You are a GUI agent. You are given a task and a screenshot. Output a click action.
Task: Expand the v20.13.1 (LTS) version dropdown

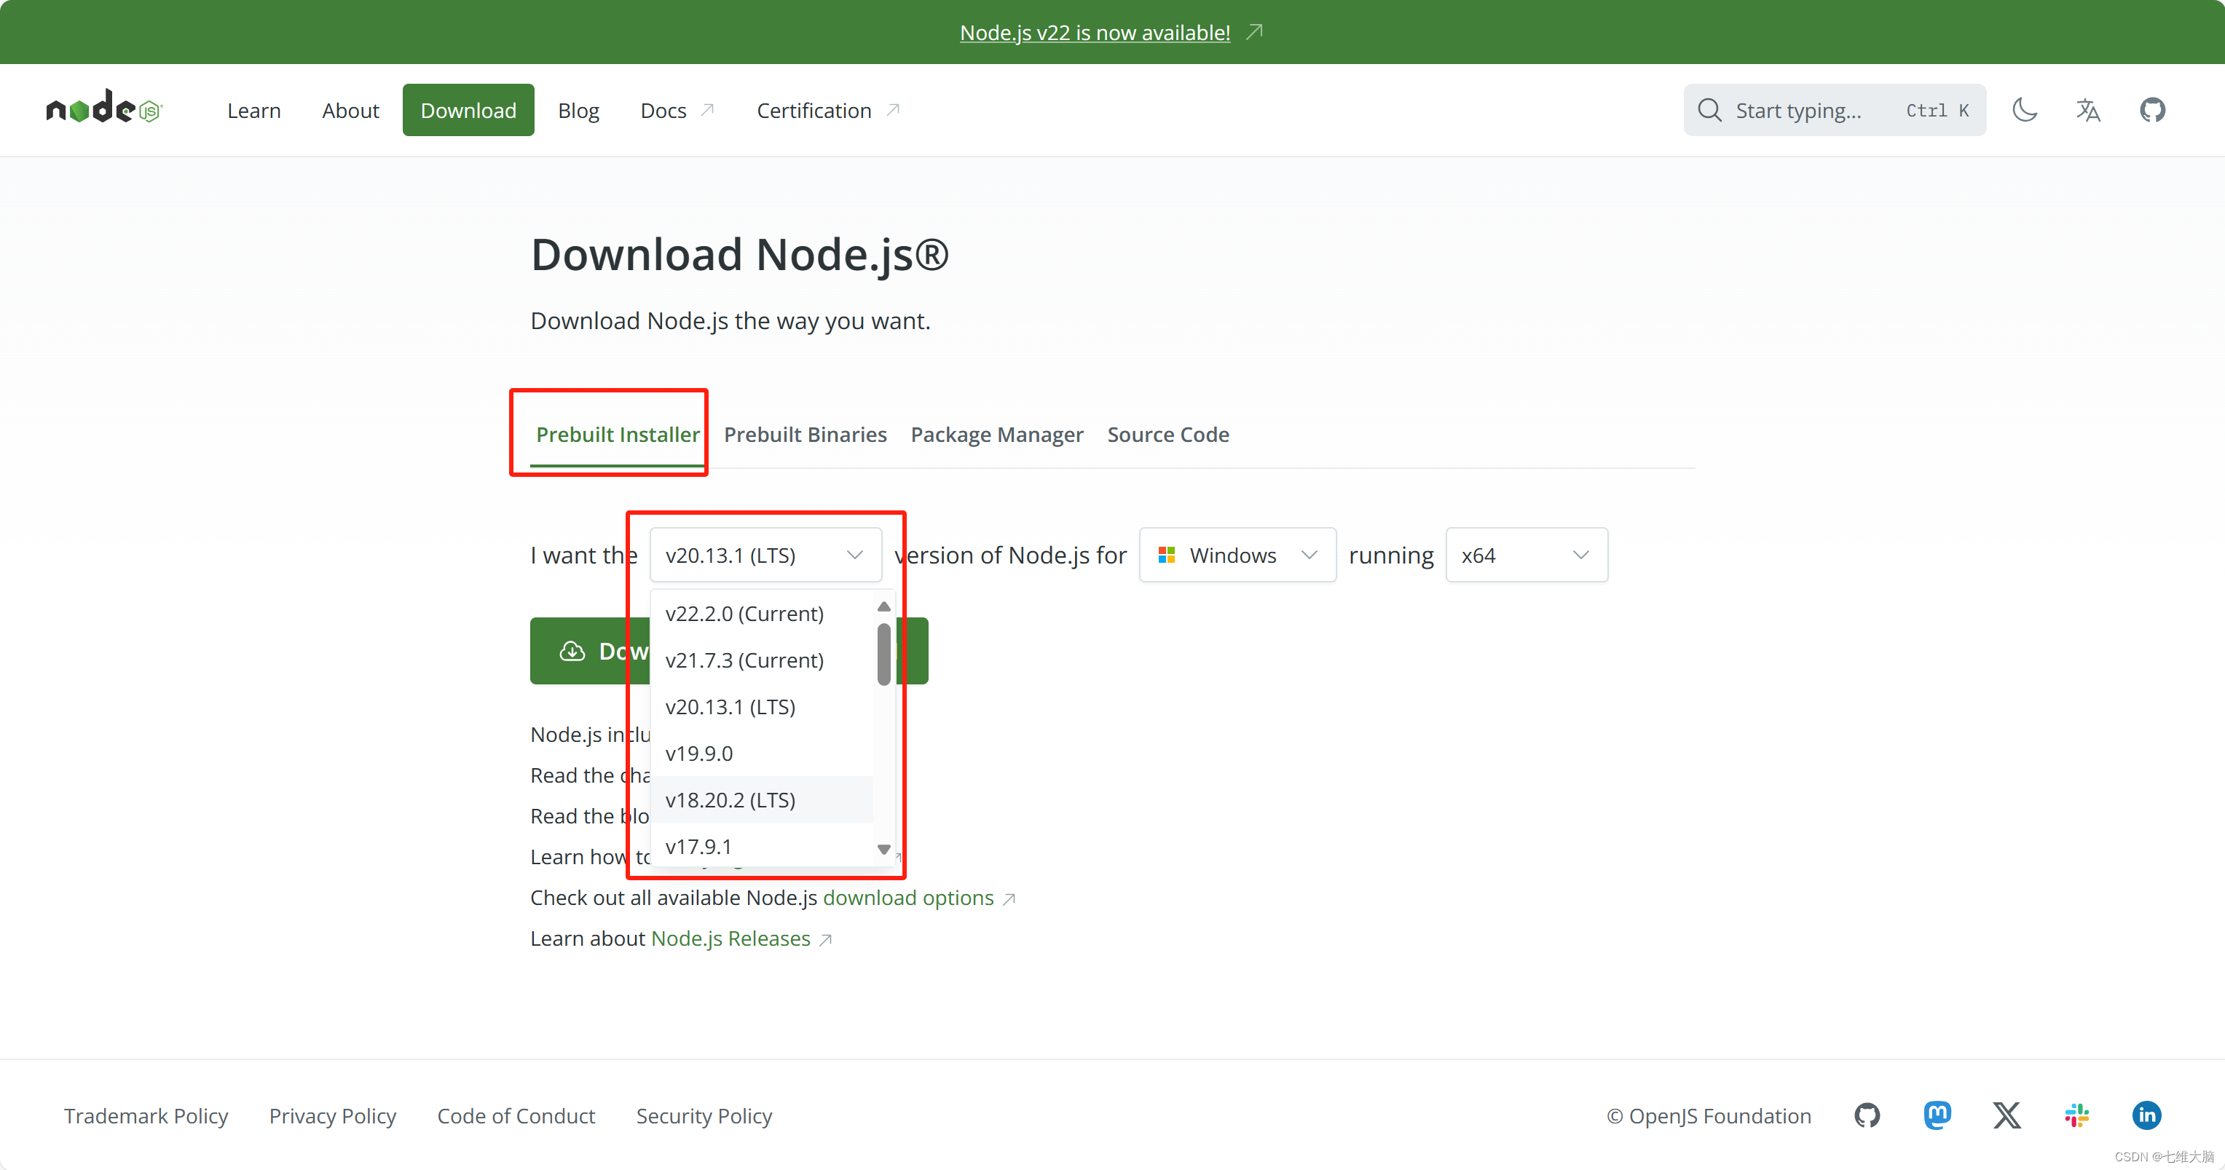pos(765,554)
